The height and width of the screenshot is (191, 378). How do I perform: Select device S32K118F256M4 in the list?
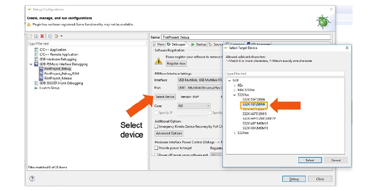tap(254, 104)
